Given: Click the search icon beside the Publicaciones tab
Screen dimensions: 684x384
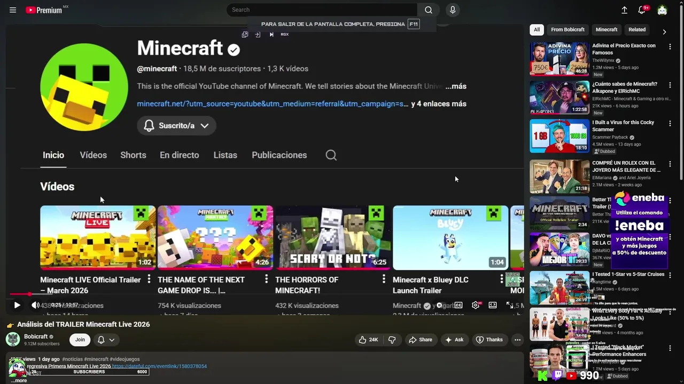Looking at the screenshot, I should pyautogui.click(x=331, y=155).
